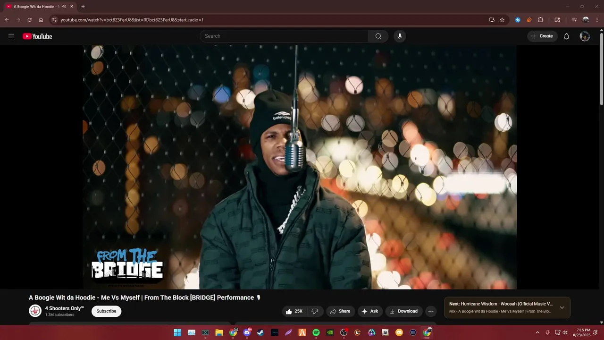View site information icon in address bar
604x340 pixels.
54,20
